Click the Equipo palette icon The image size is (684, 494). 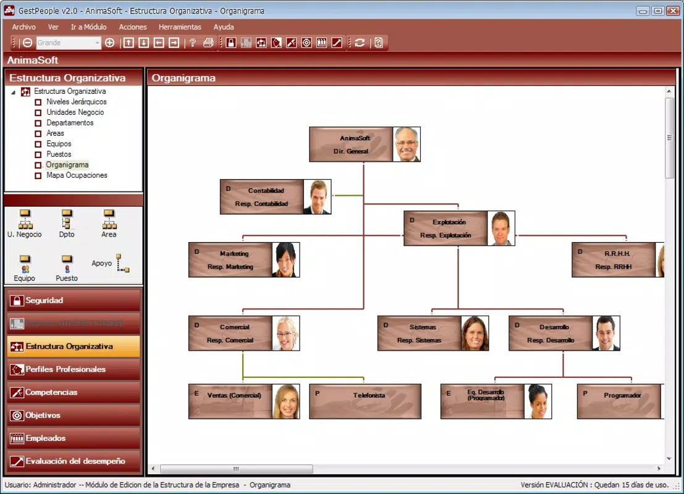pyautogui.click(x=25, y=264)
